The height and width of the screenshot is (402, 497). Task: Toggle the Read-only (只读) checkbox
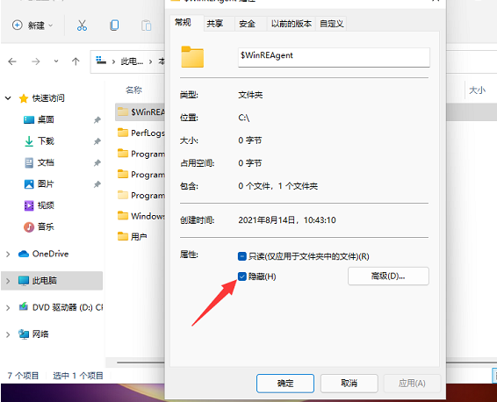pyautogui.click(x=241, y=256)
